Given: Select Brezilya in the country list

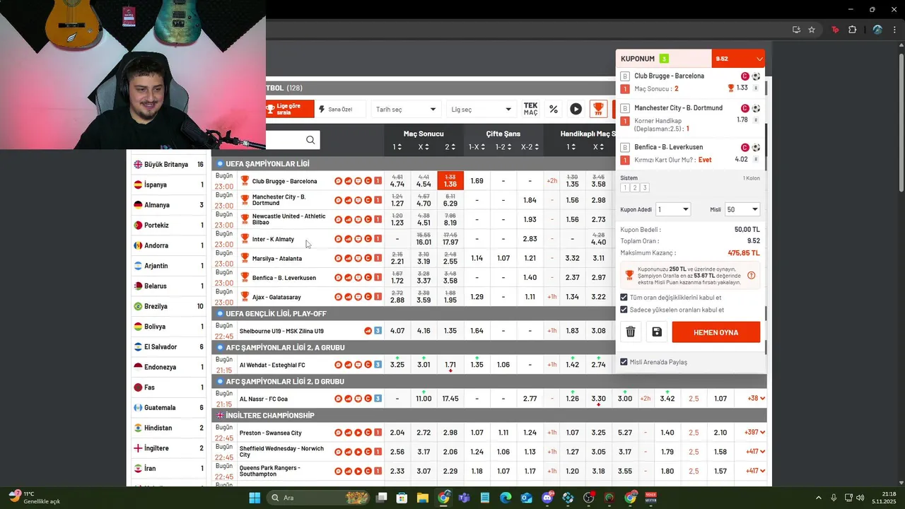Looking at the screenshot, I should 169,306.
